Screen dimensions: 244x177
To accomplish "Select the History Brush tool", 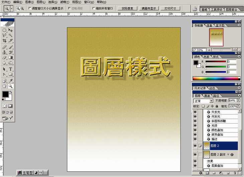I will coord(10,52).
